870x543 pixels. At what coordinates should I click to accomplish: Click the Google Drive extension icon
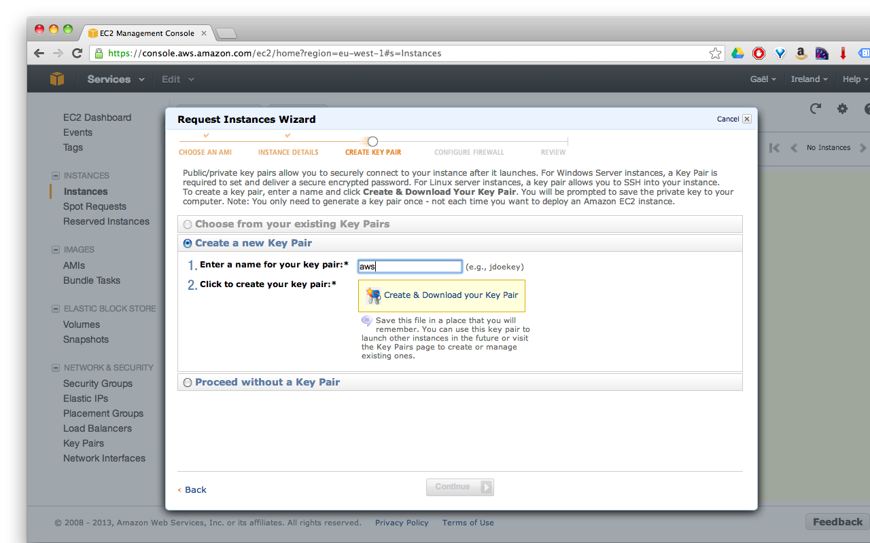tap(737, 52)
